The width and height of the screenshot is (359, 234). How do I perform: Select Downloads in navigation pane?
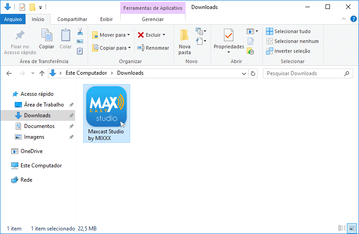[x=37, y=115]
